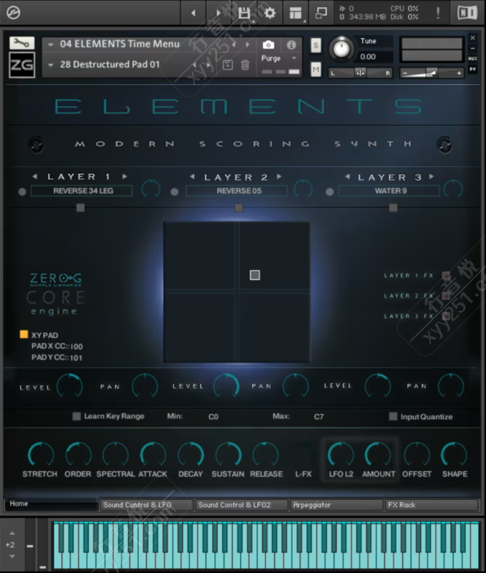Click octave up arrow above +2

12,533
